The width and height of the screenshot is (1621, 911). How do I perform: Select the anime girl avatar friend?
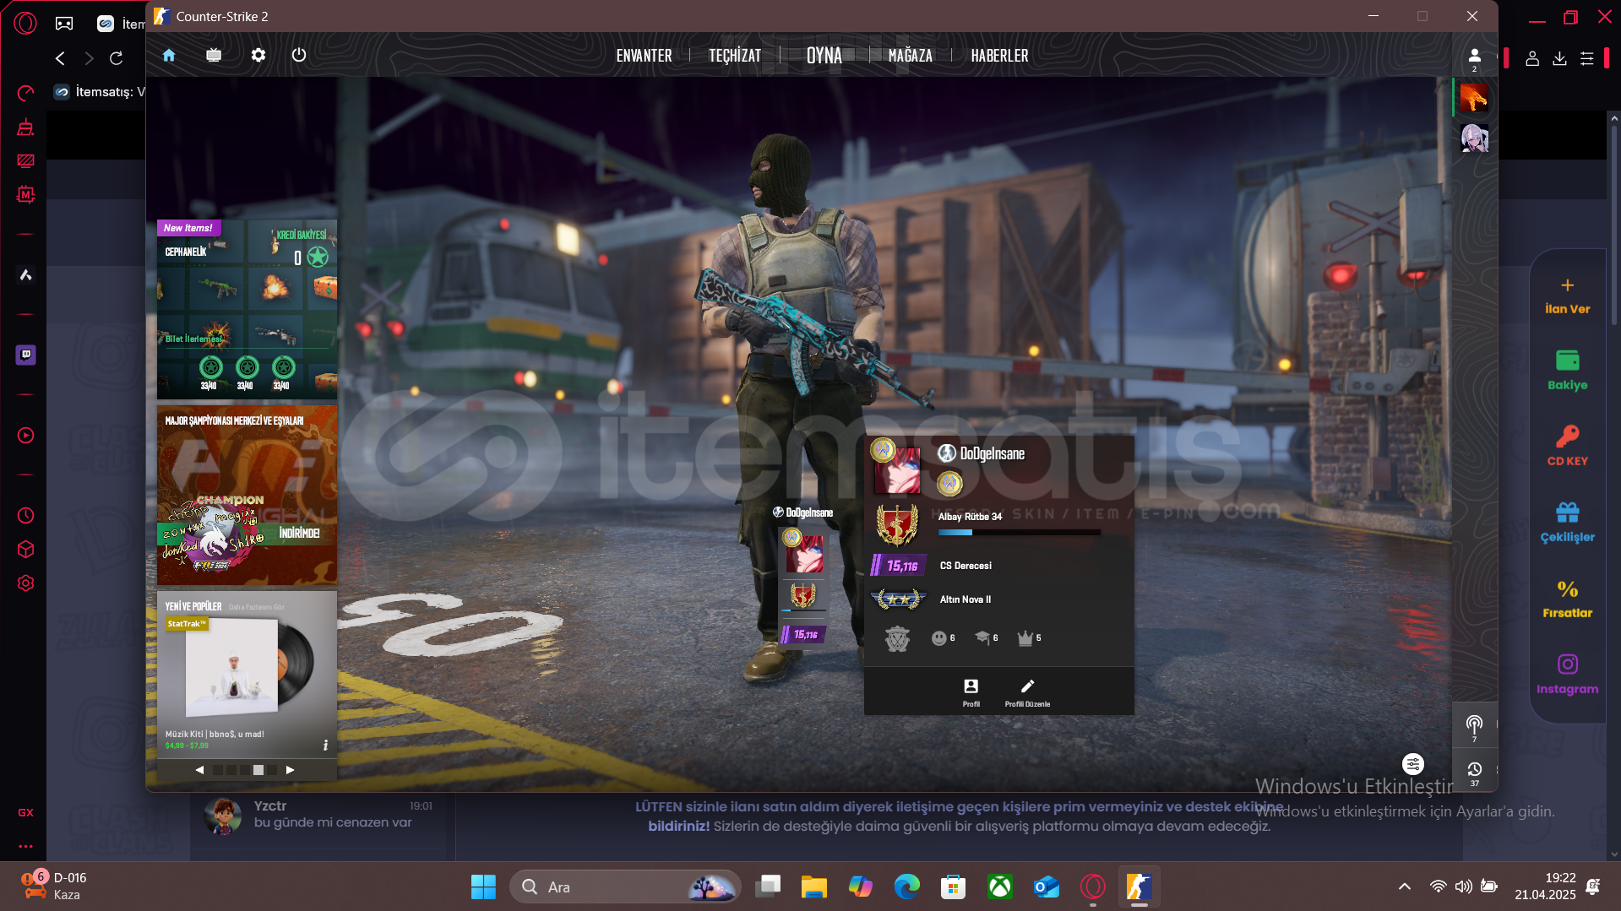(x=1474, y=138)
